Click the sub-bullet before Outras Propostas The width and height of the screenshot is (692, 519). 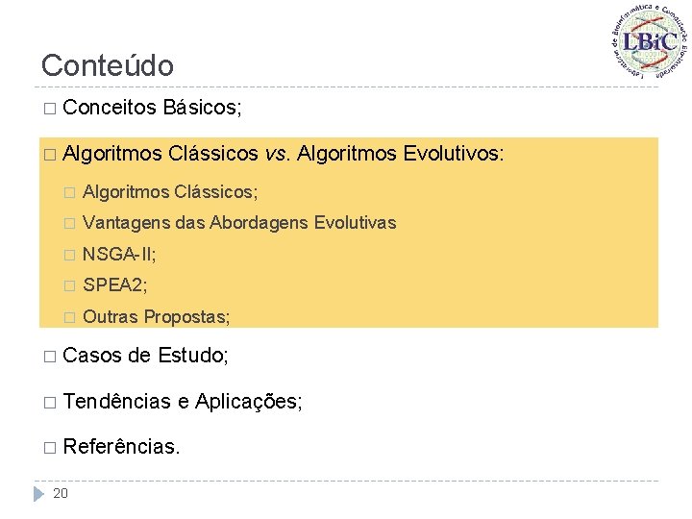[66, 317]
